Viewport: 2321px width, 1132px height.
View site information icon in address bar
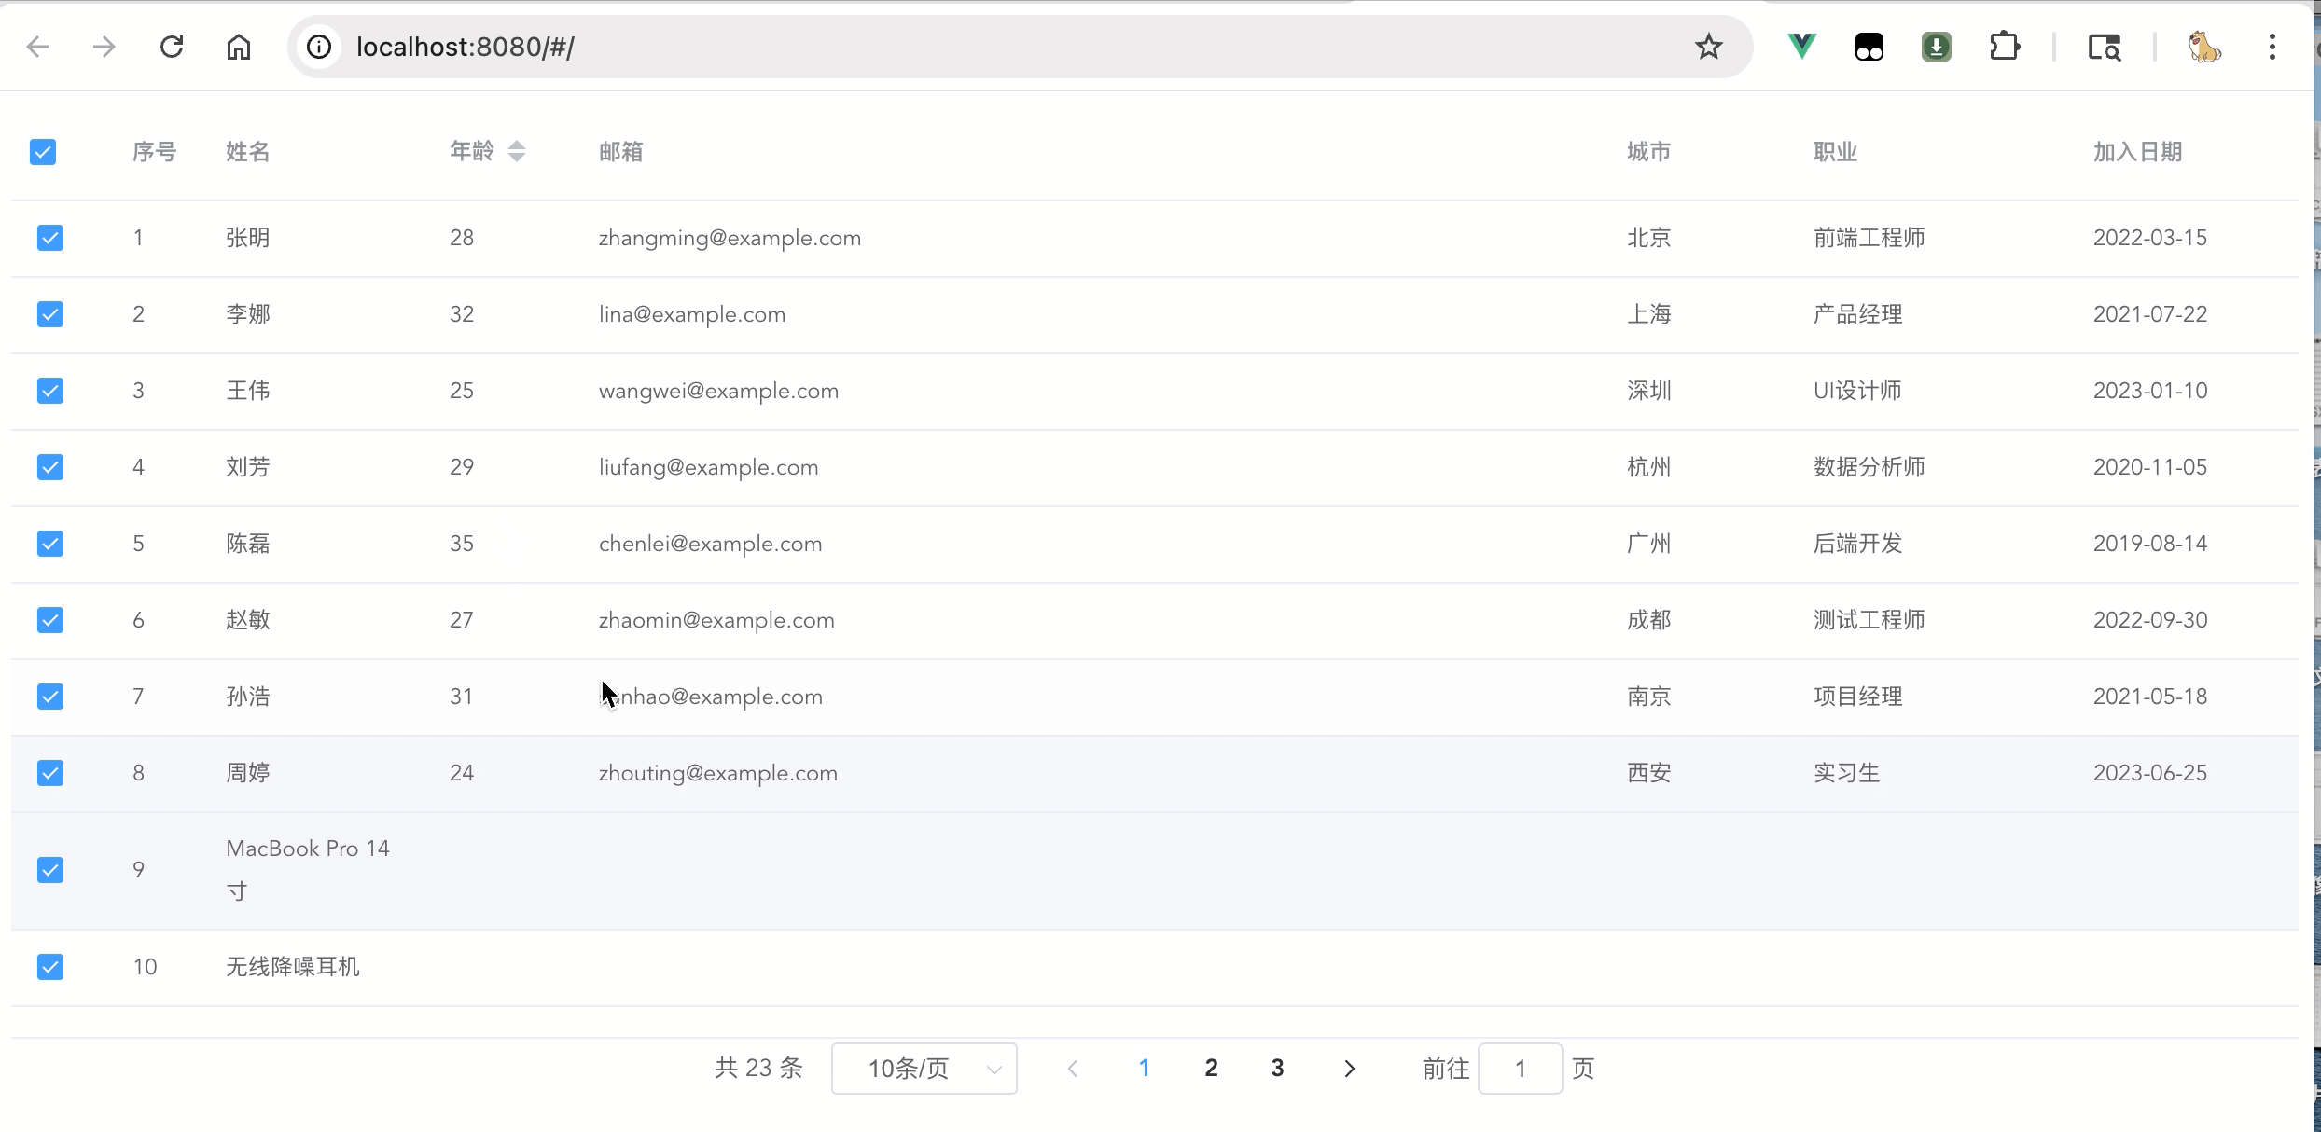pos(319,47)
